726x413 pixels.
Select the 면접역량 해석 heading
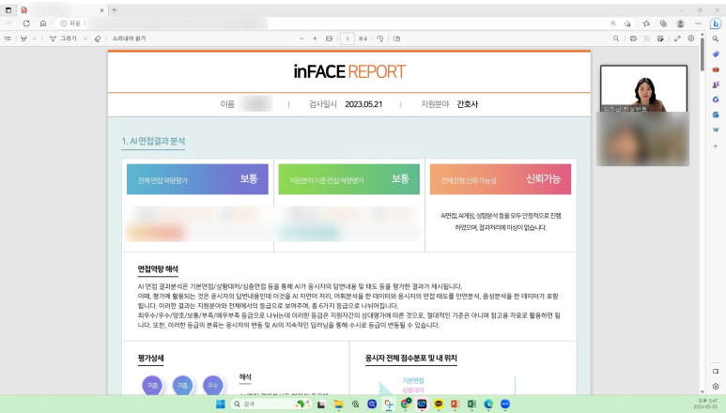158,269
